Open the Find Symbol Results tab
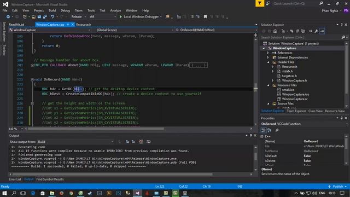Screen dimensions: 350x197 click(x=50, y=179)
